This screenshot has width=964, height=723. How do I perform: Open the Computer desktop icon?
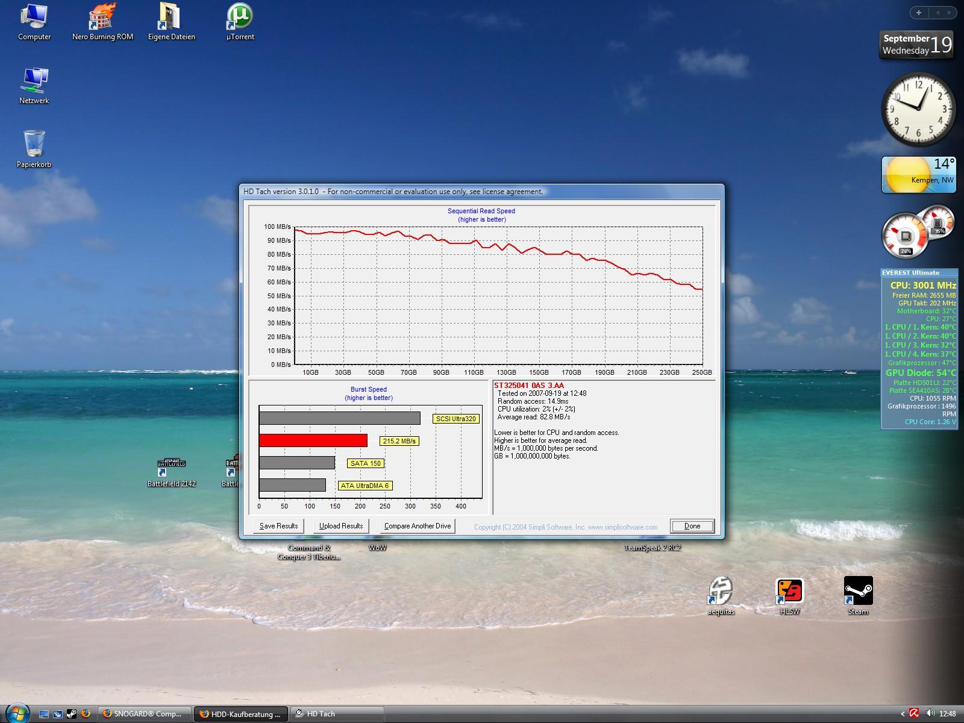34,22
